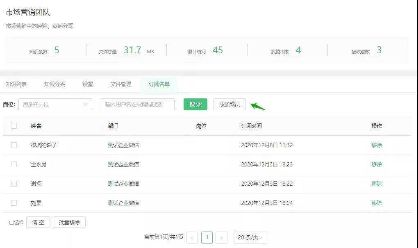Click the next page arrow icon
This screenshot has height=248, width=418.
[222, 237]
